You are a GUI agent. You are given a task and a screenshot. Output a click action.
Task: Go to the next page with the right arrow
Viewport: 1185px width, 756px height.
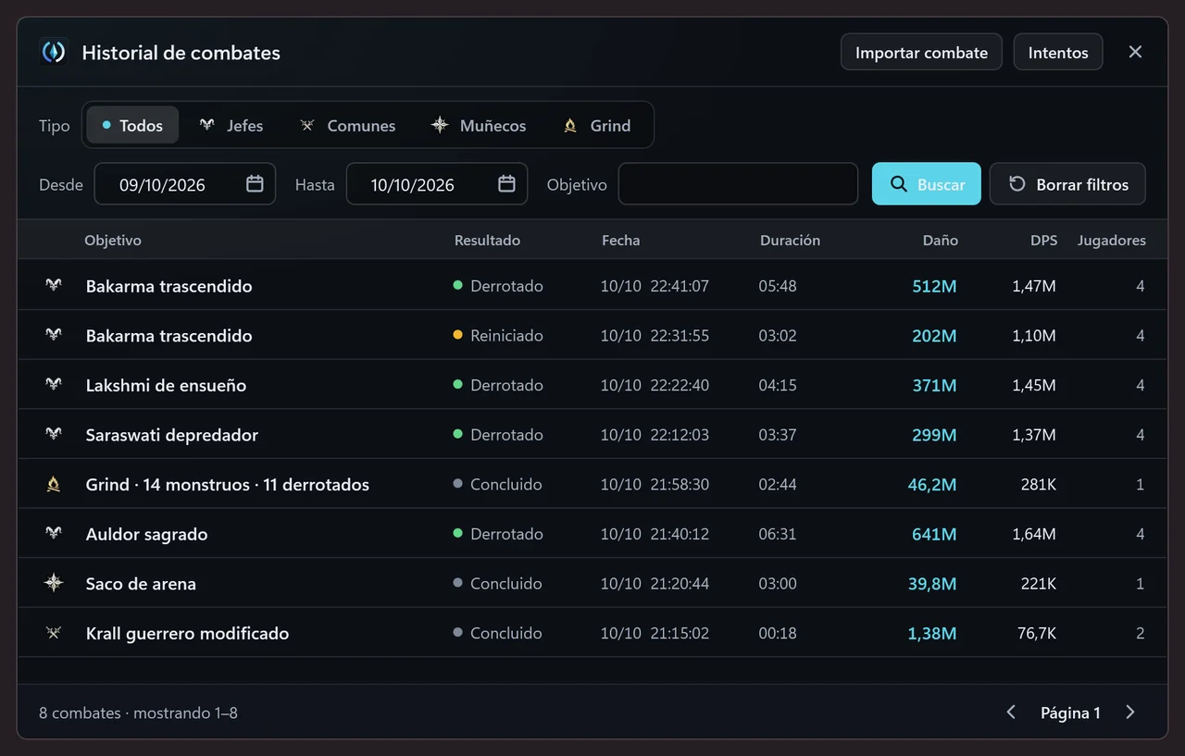click(1130, 713)
